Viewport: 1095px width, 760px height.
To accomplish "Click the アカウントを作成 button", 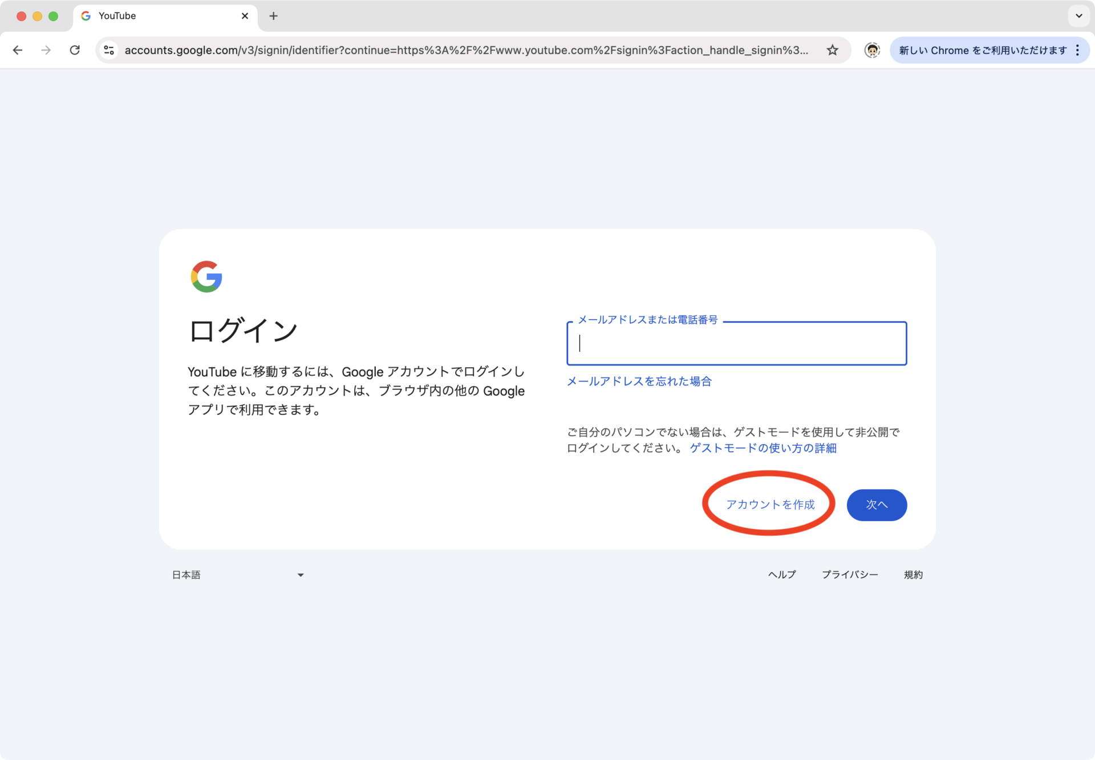I will 770,505.
